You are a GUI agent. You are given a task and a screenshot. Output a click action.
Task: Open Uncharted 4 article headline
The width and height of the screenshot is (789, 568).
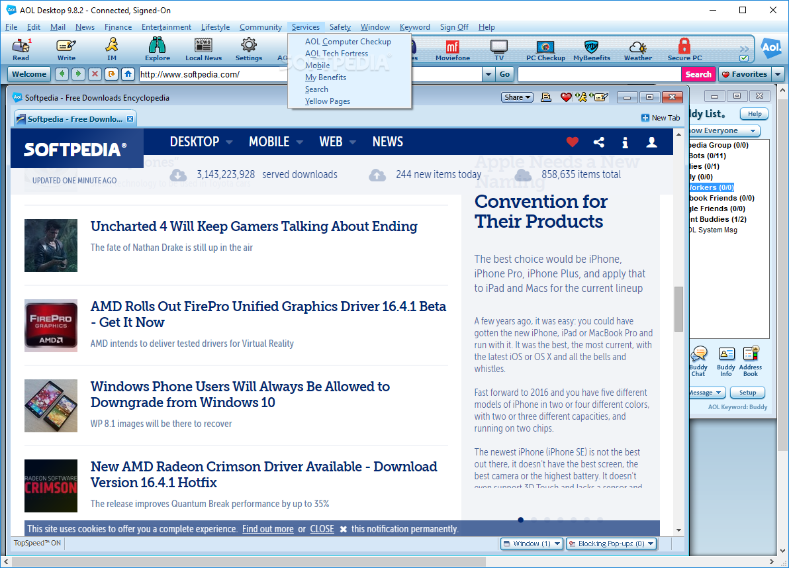click(254, 226)
